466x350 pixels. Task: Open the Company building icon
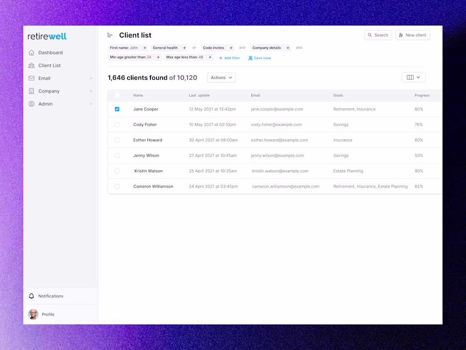31,91
